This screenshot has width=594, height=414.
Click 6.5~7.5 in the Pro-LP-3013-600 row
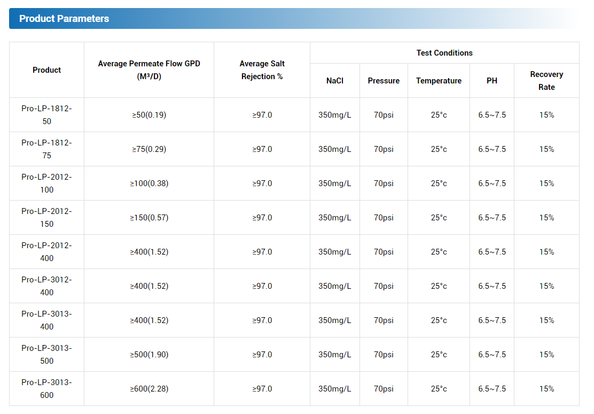pos(492,388)
